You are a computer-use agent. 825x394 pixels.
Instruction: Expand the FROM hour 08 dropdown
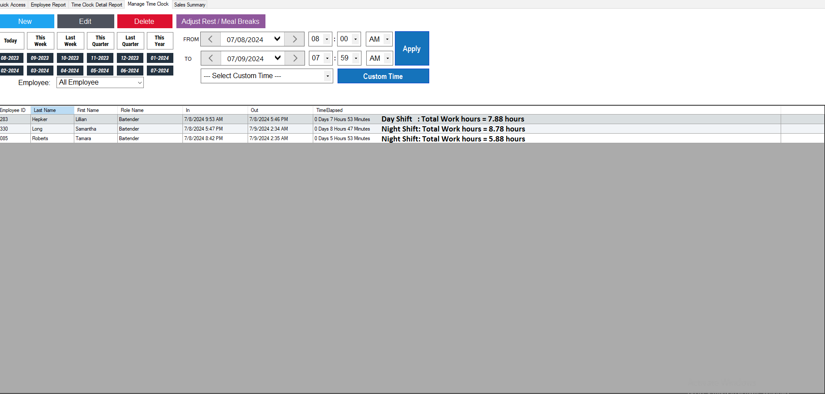click(327, 39)
